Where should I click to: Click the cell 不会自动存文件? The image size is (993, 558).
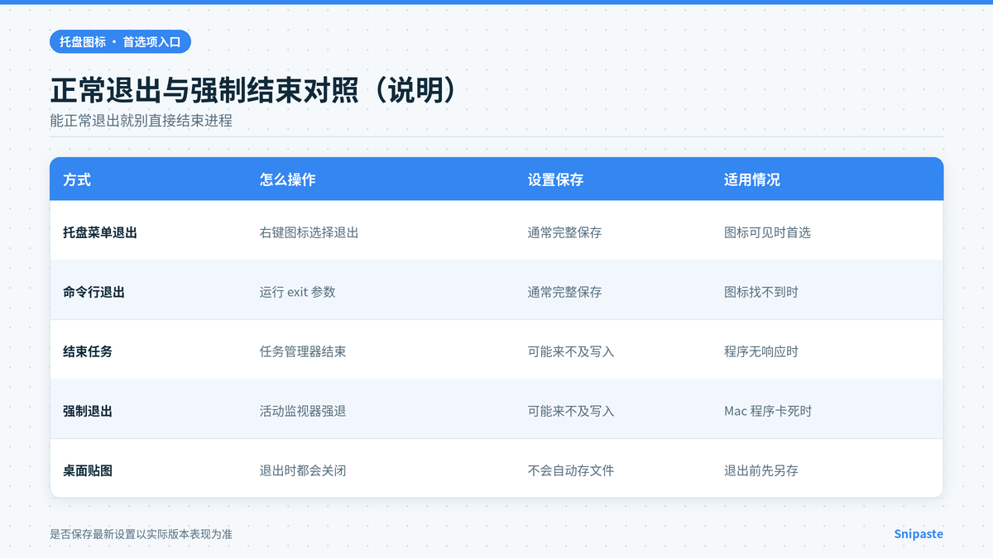point(571,470)
